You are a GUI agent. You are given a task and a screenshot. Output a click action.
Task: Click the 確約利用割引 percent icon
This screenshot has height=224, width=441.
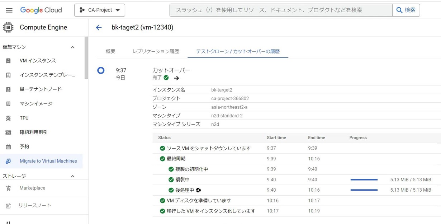click(x=8, y=132)
